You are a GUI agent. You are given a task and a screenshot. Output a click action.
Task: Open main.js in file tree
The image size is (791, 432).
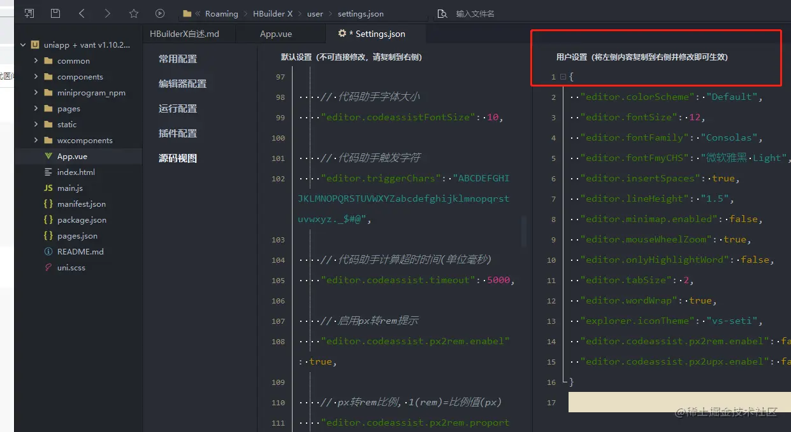tap(70, 188)
